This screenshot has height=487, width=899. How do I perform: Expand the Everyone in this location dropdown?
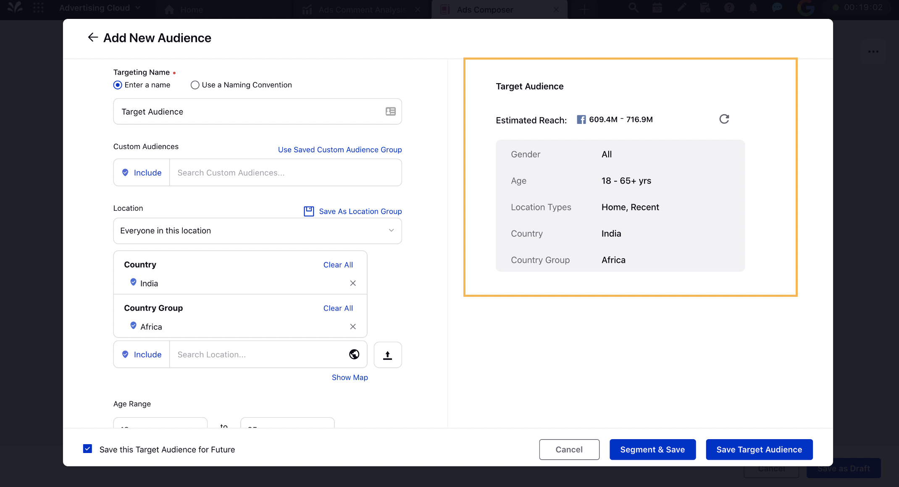pos(258,230)
